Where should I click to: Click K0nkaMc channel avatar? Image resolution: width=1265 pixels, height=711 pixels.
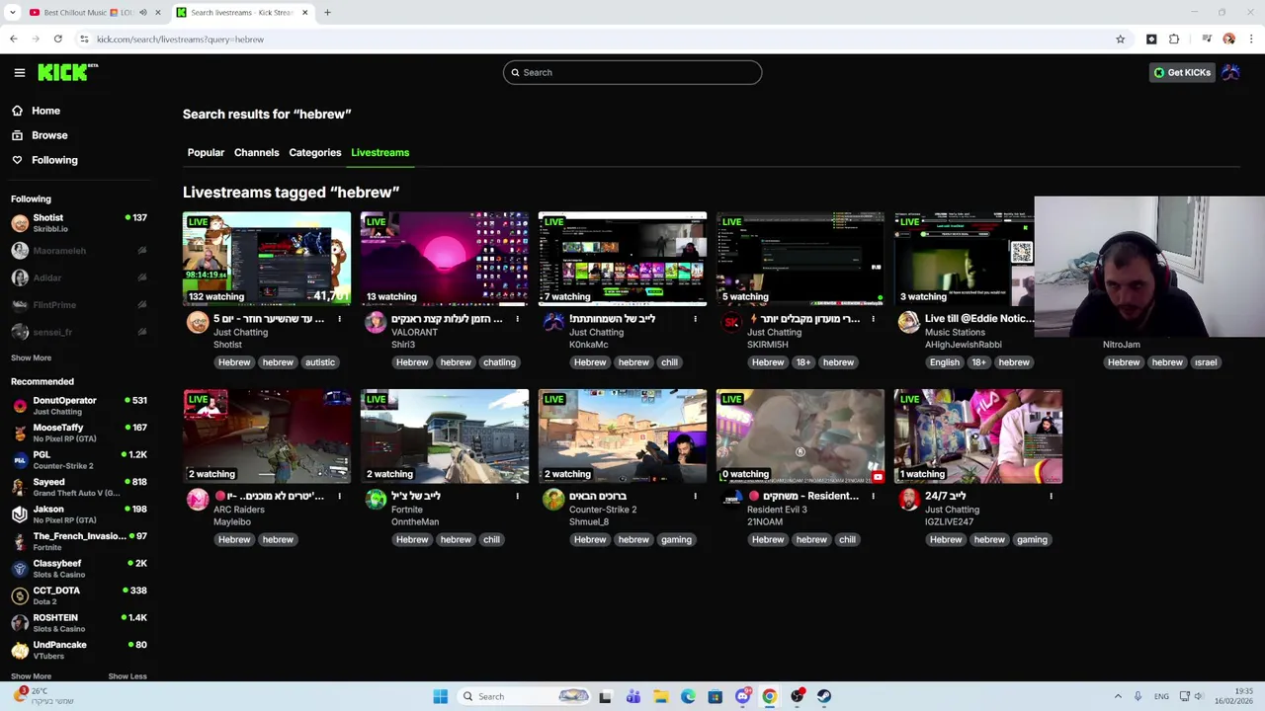tap(553, 322)
